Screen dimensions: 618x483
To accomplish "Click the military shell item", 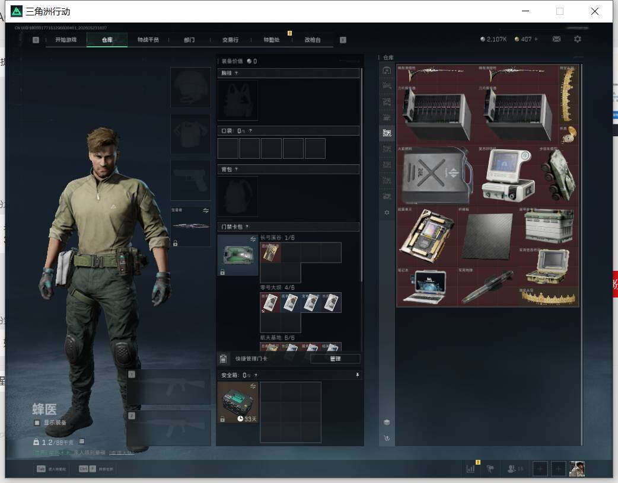I will pyautogui.click(x=488, y=286).
